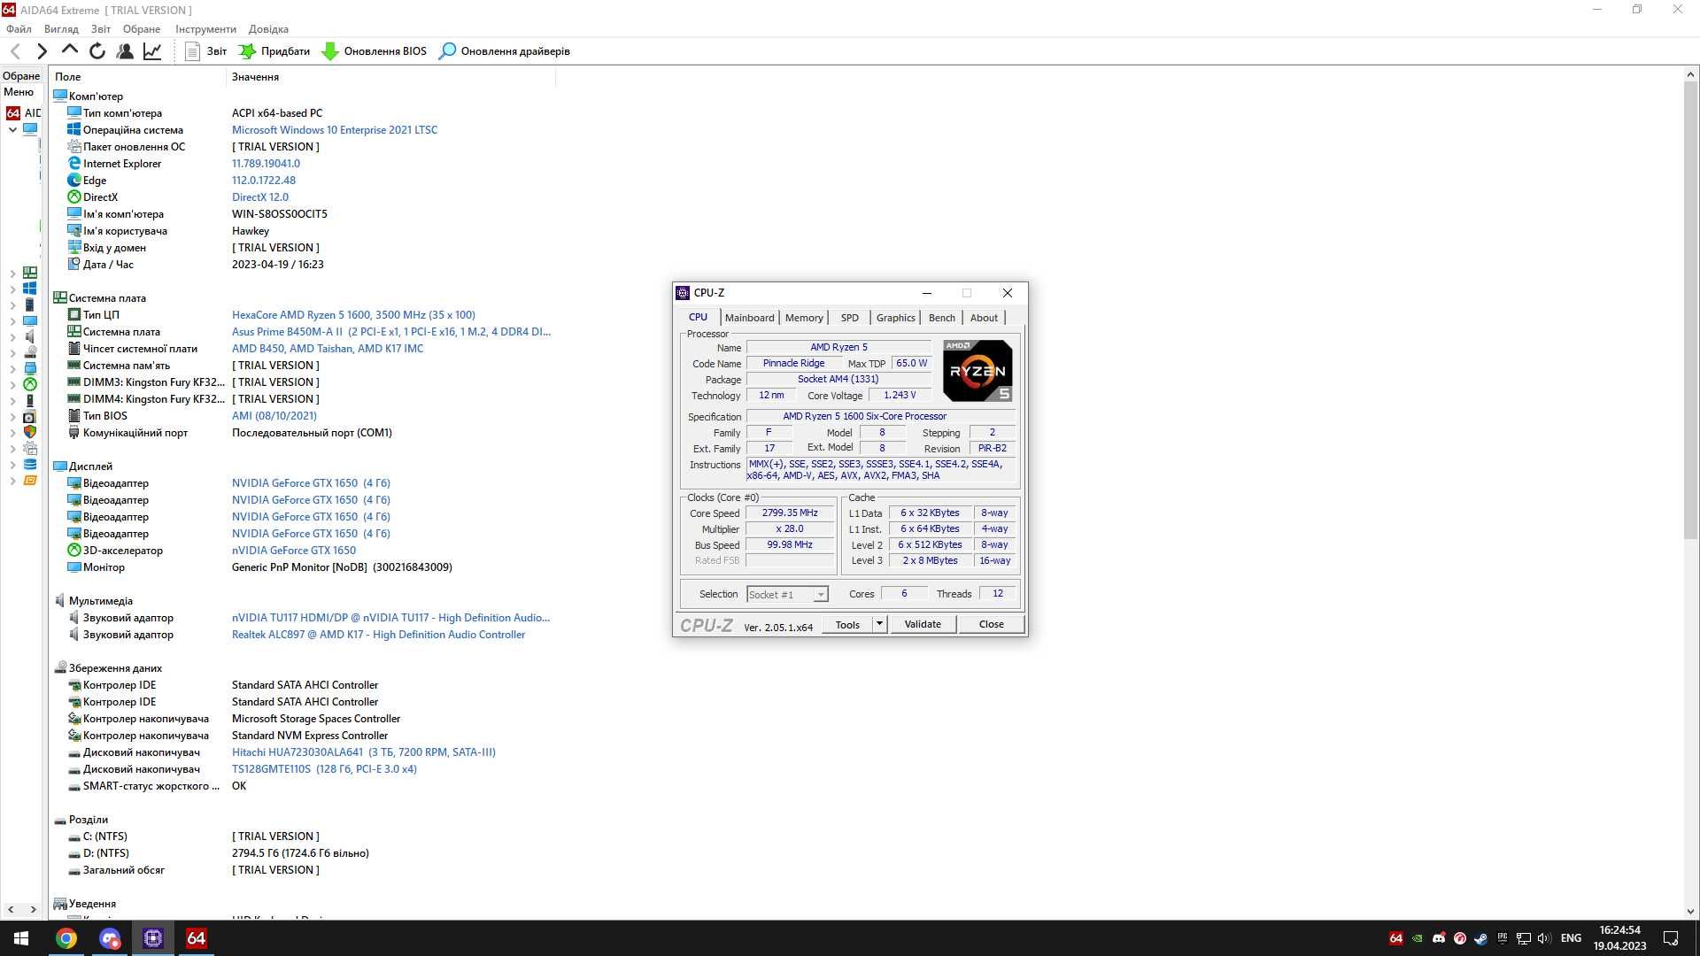Collapse the Computer node in sidebar tree
1700x956 pixels.
pos(12,129)
